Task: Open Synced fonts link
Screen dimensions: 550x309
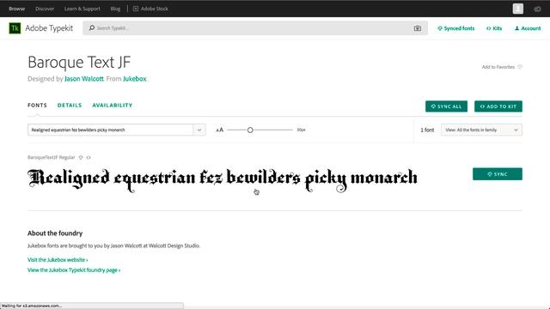Action: coord(455,28)
